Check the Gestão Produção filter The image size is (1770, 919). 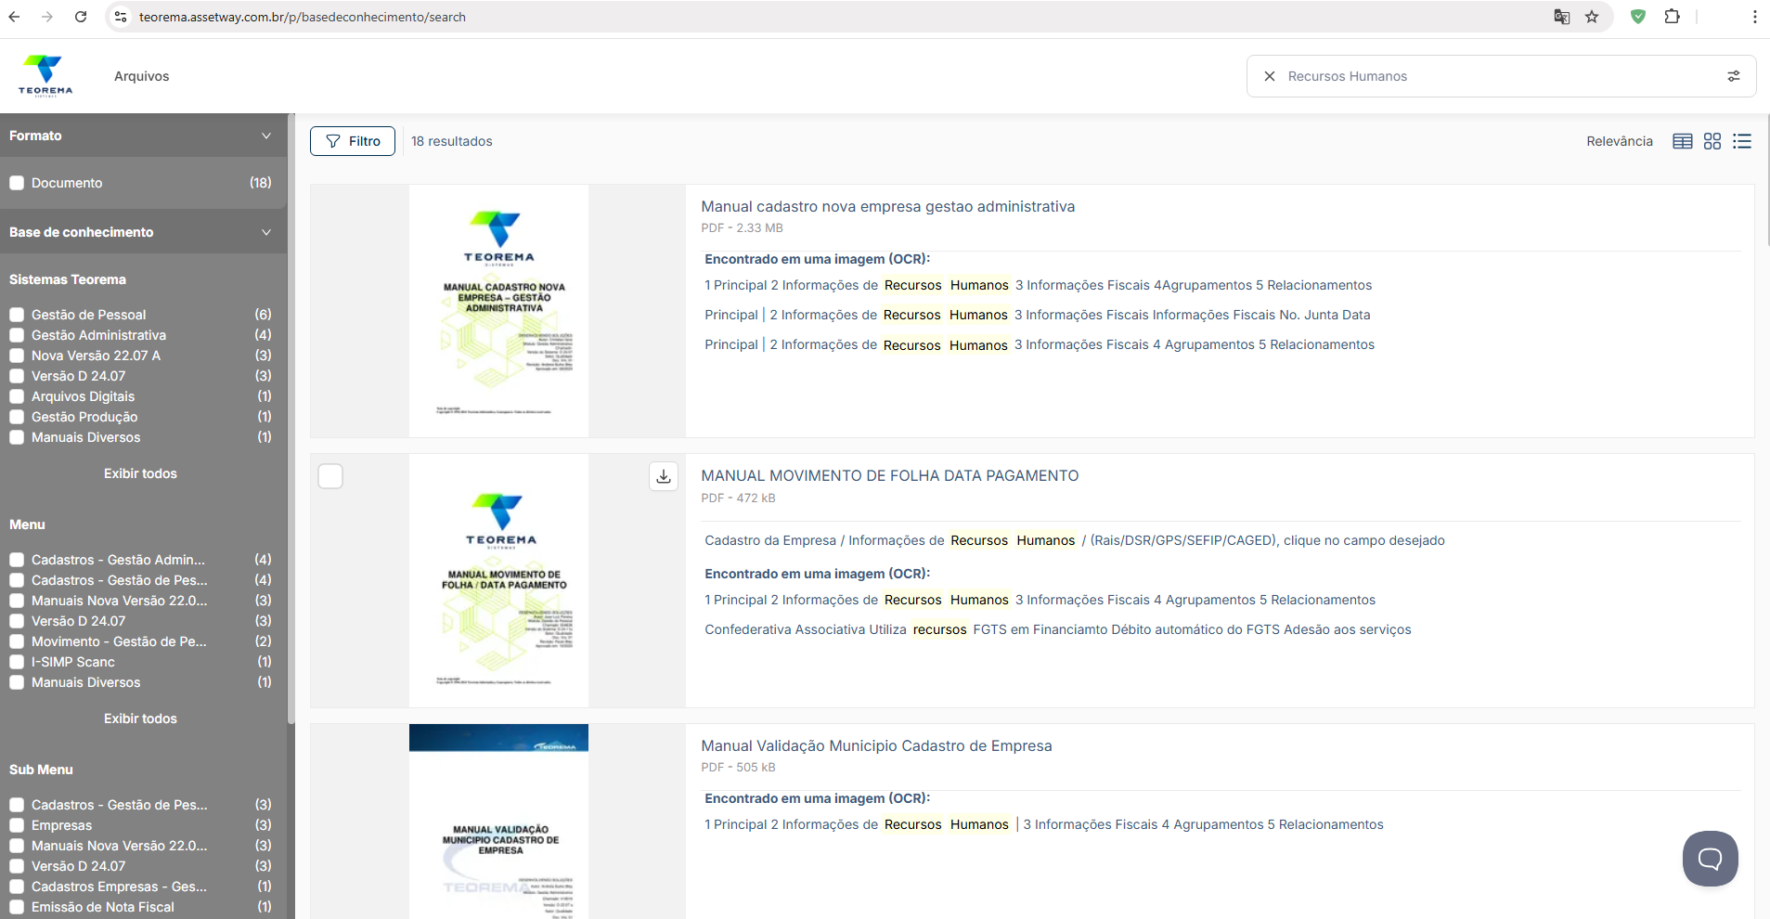(17, 417)
